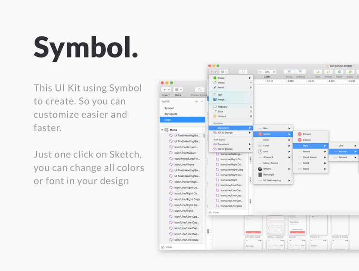
Task: Open Document under Text Styles
Action: click(231, 144)
